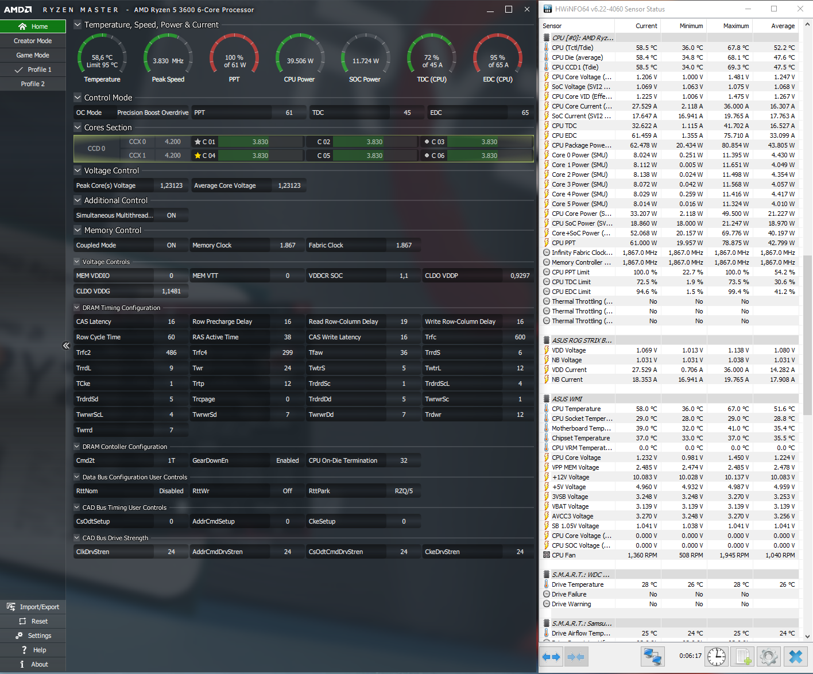This screenshot has width=813, height=674.
Task: Click the CCD 0 label
Action: 96,149
